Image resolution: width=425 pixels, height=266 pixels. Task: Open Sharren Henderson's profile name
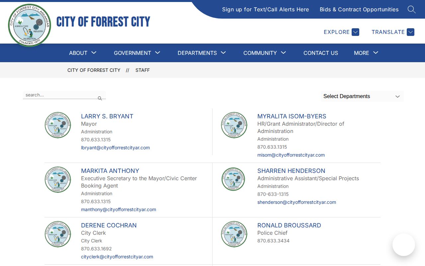[291, 171]
